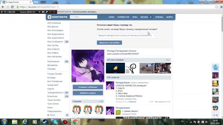Click the browser address bar

click(115, 7)
